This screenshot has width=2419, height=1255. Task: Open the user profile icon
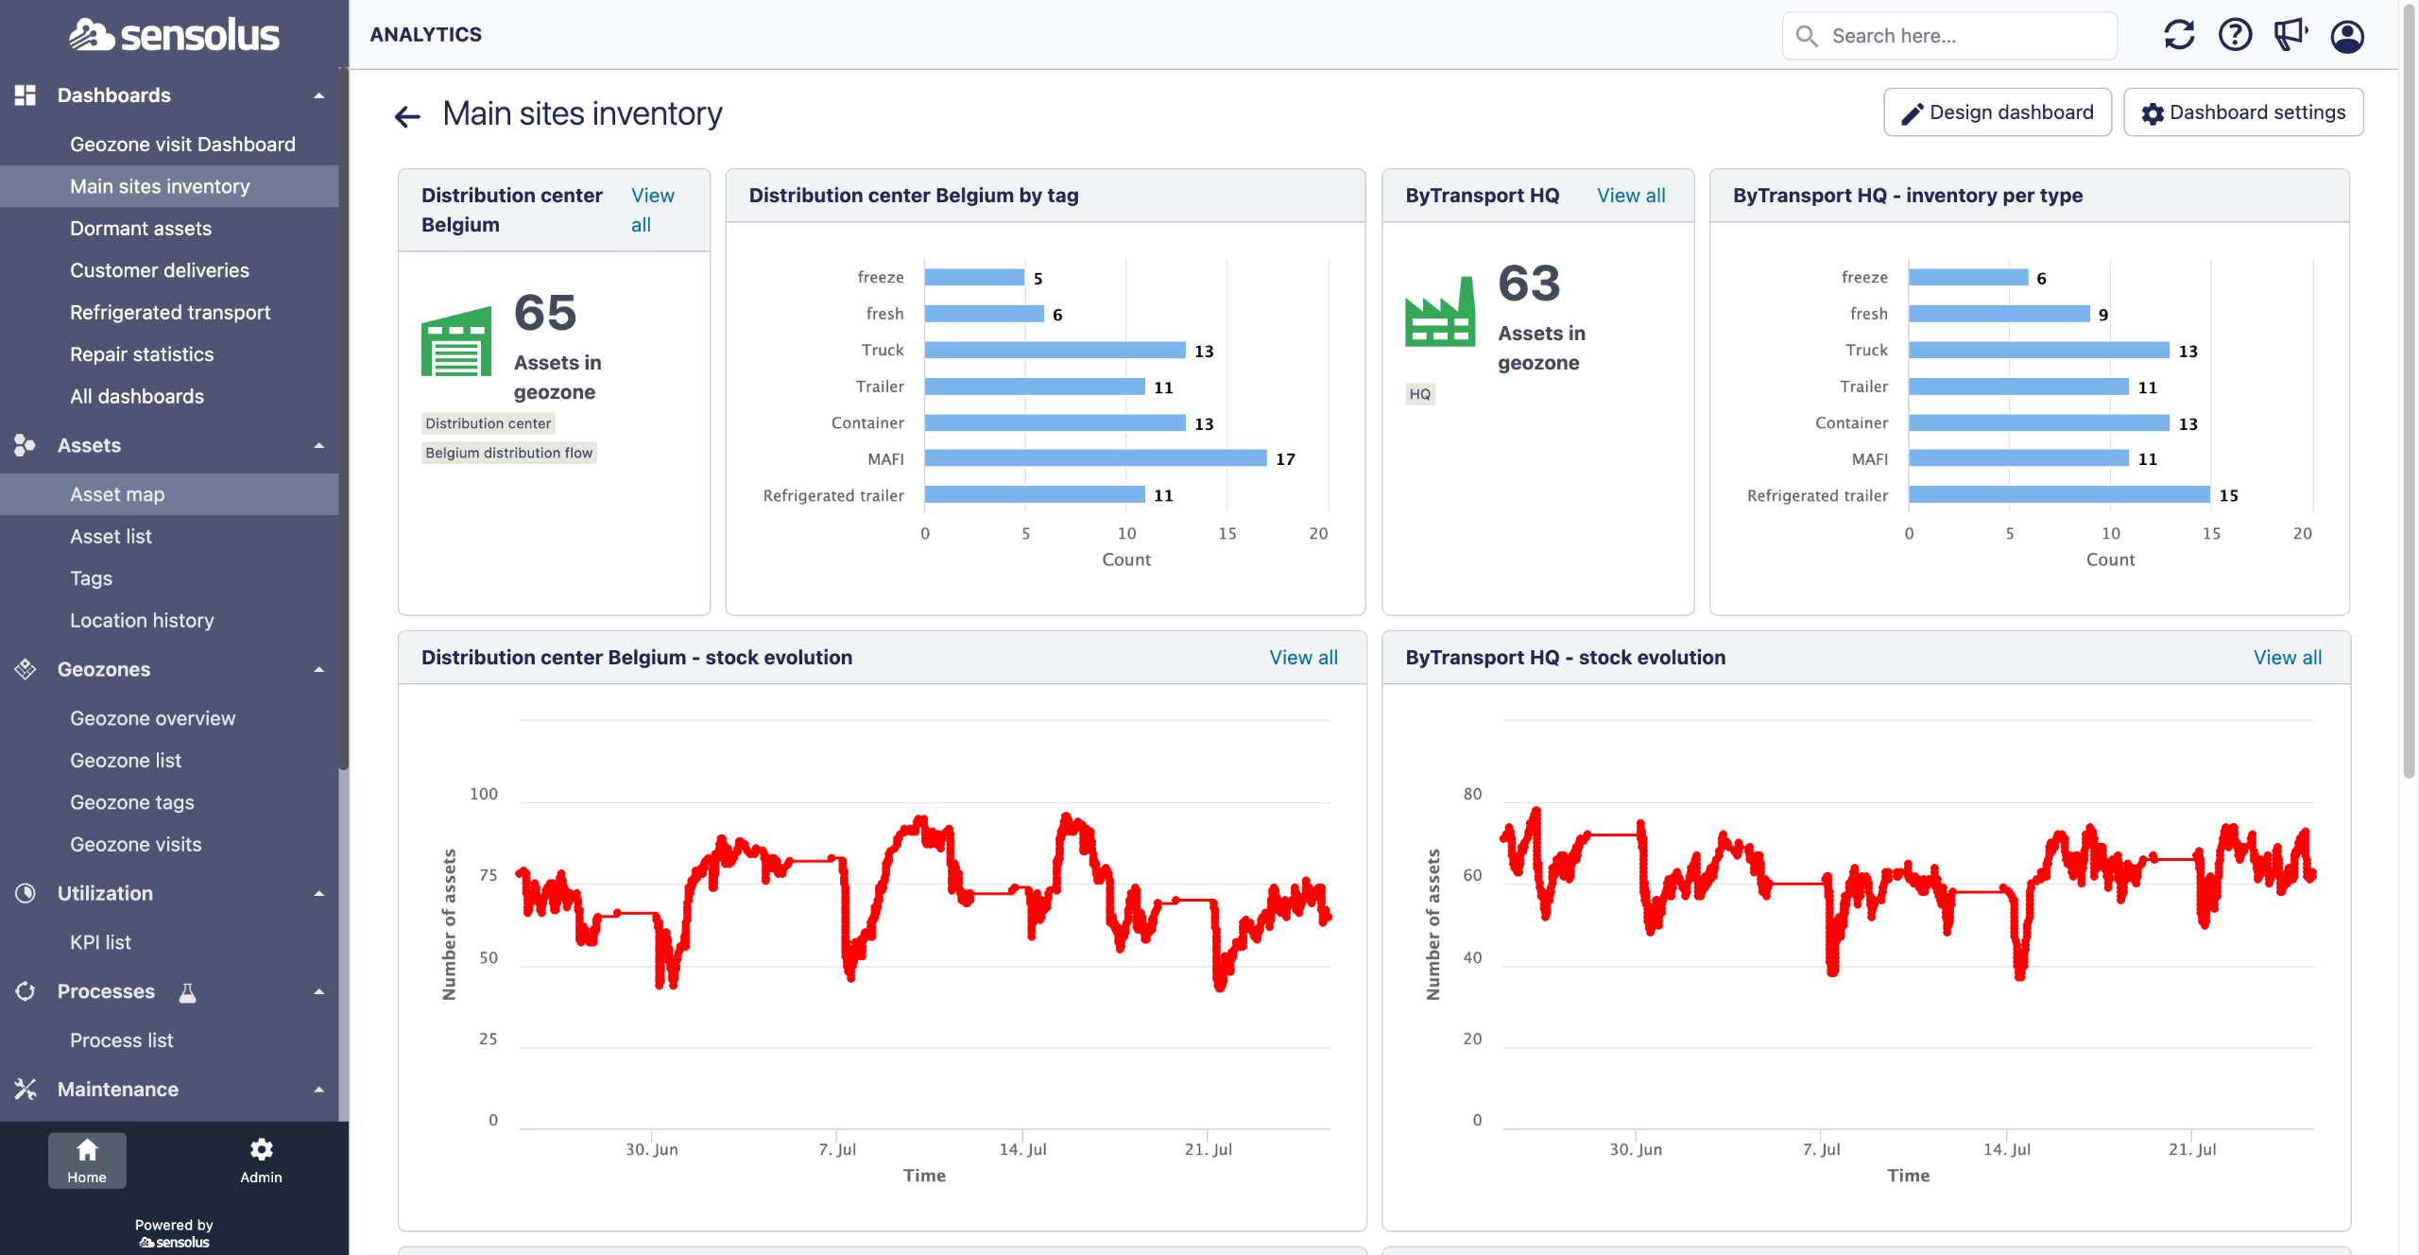[x=2347, y=36]
